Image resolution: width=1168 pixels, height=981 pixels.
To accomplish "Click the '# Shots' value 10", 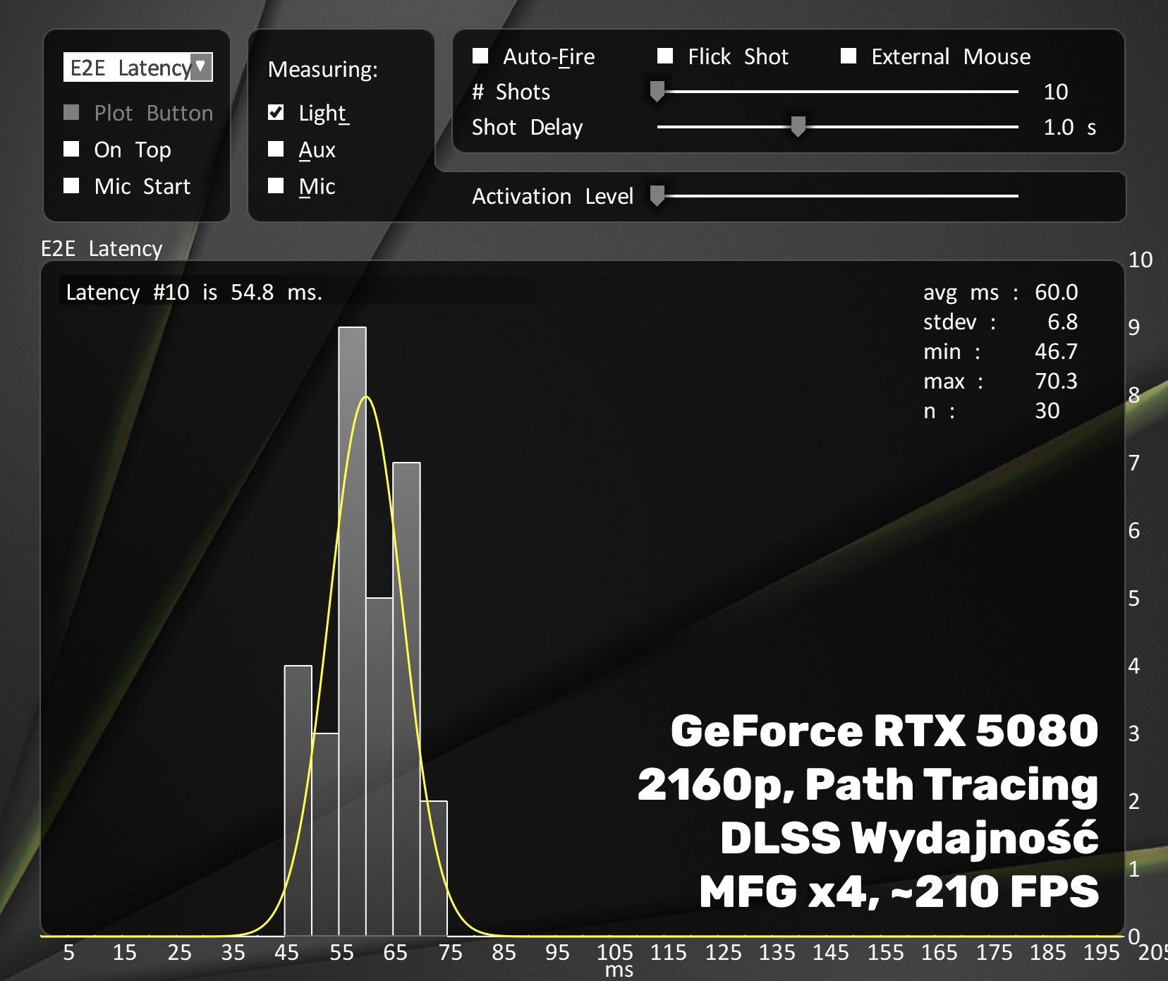I will (1055, 92).
